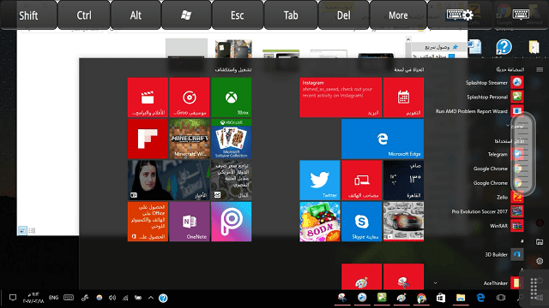Open the Mail tile showing Instagram message
Image resolution: width=549 pixels, height=308 pixels.
(x=341, y=97)
